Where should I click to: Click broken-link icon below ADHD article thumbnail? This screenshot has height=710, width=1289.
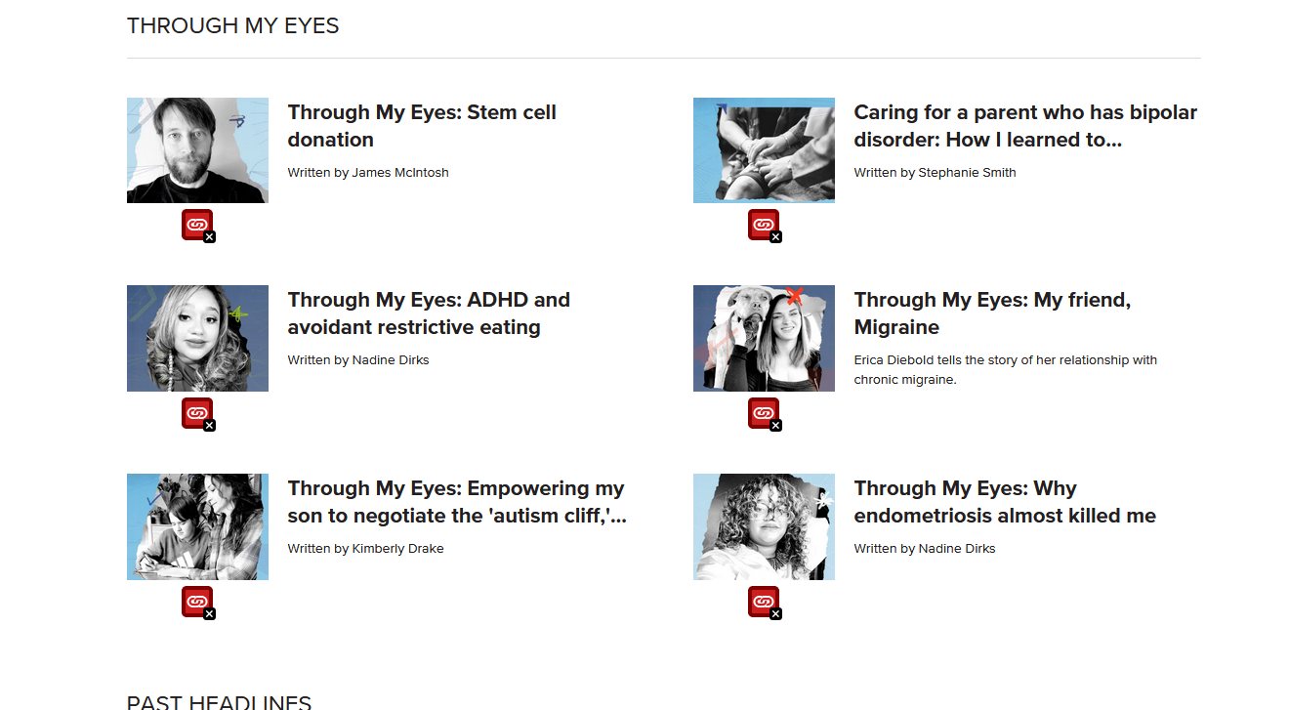(x=197, y=413)
